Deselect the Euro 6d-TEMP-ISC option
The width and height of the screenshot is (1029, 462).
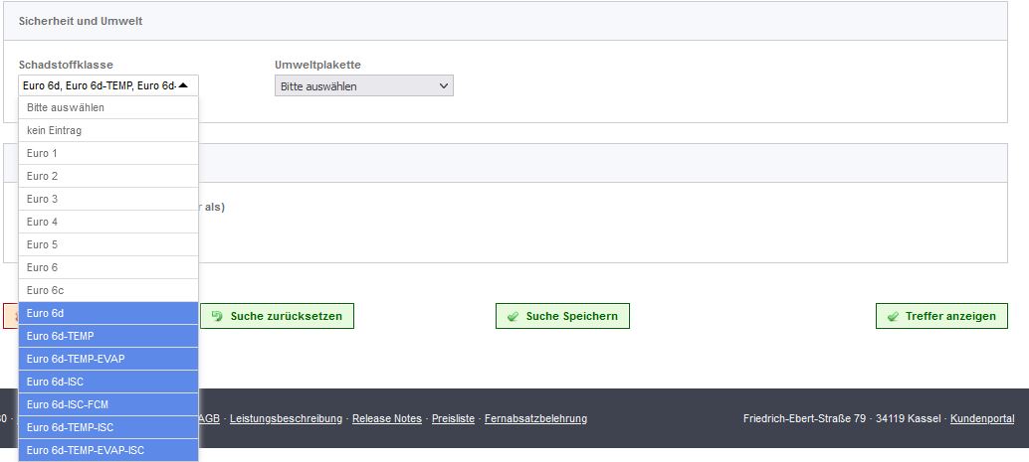pyautogui.click(x=108, y=428)
